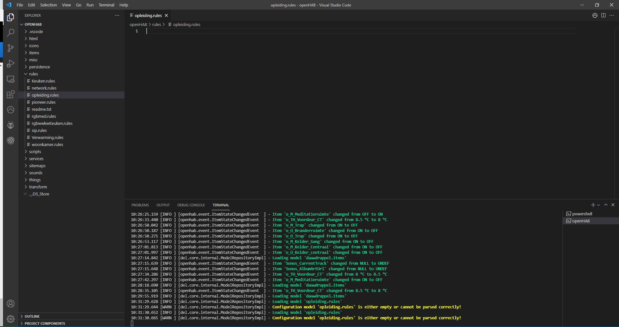Collapse the OPENHAB root folder
This screenshot has width=619, height=327.
click(x=71, y=24)
